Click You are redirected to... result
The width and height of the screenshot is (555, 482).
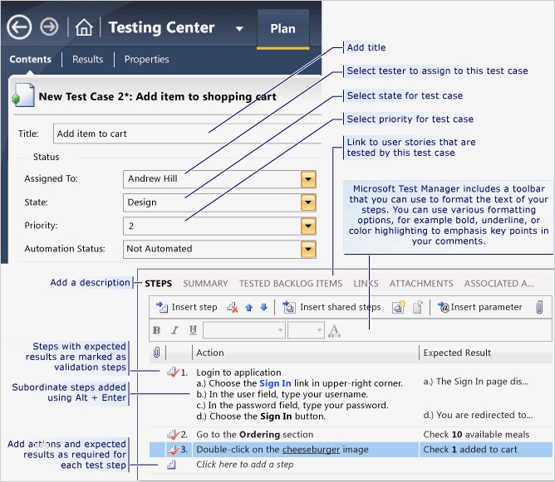point(479,415)
